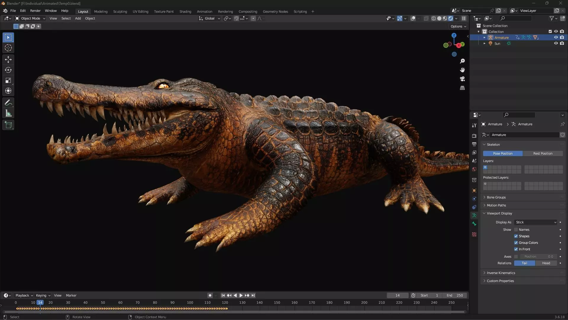
Task: Select the Scale tool
Action: click(8, 80)
